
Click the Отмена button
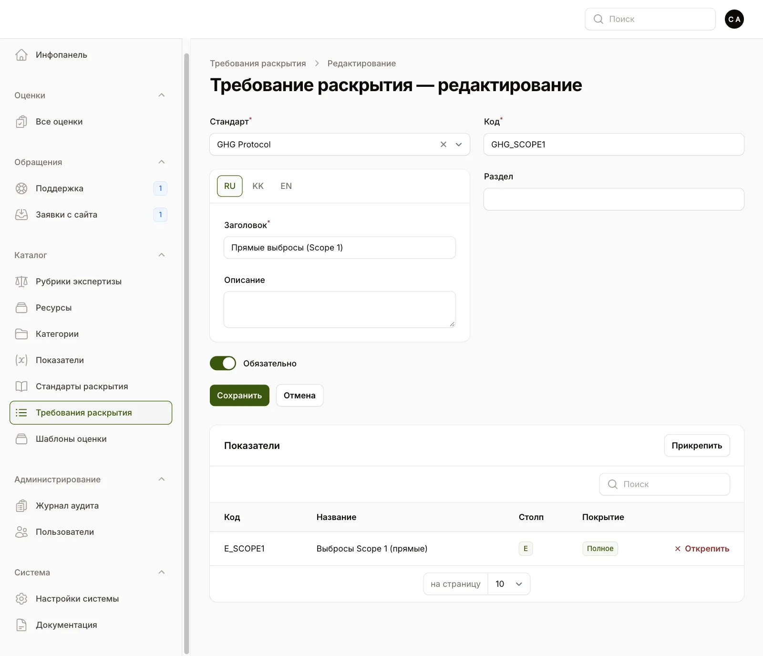(x=299, y=396)
